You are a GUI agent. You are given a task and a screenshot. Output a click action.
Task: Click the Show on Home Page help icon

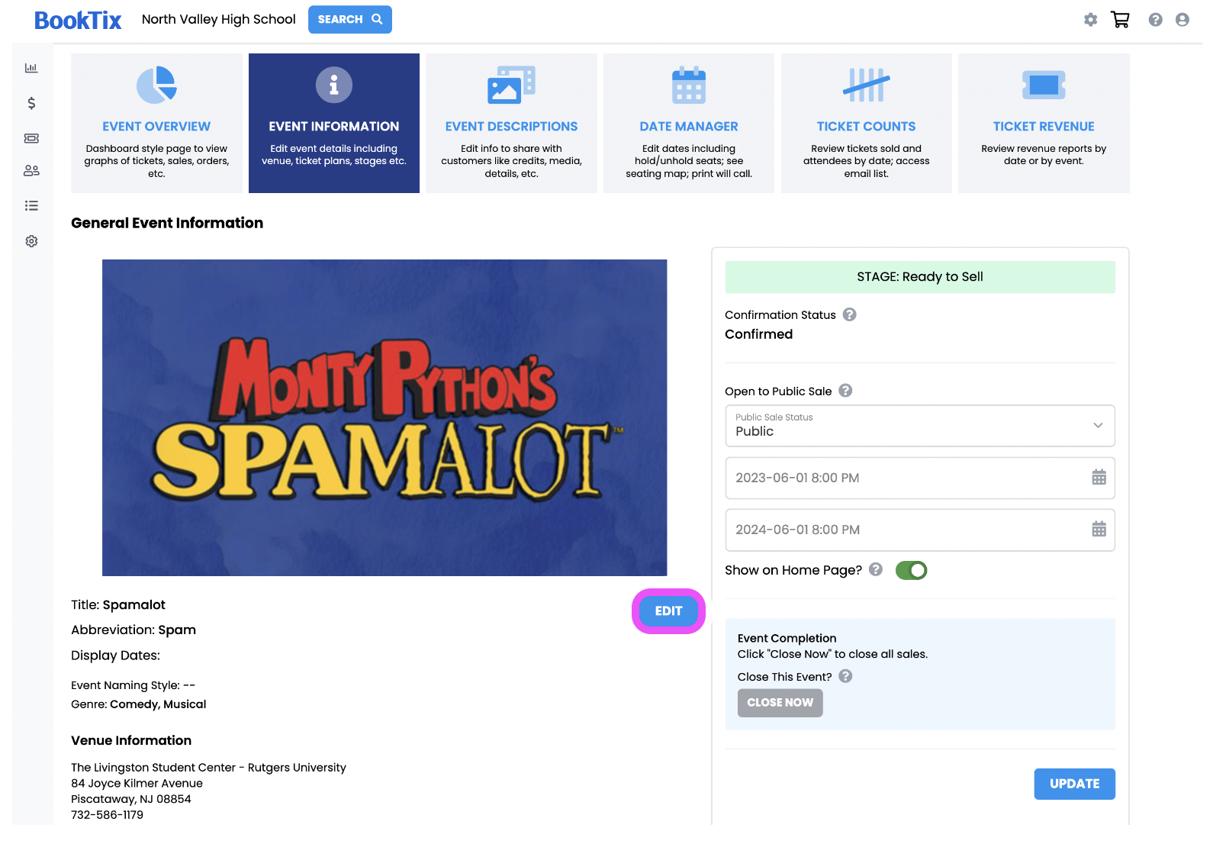pyautogui.click(x=876, y=569)
